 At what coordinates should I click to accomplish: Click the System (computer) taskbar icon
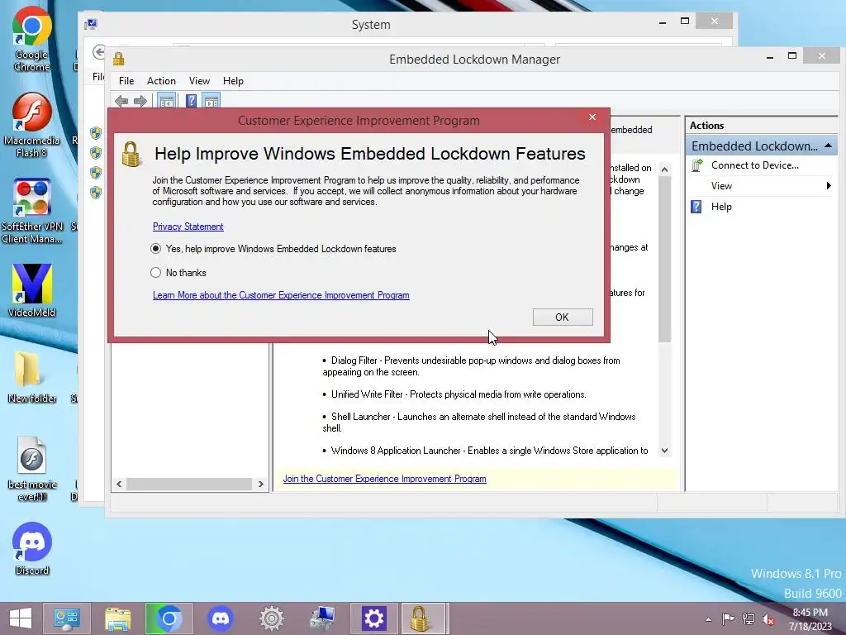(x=323, y=618)
